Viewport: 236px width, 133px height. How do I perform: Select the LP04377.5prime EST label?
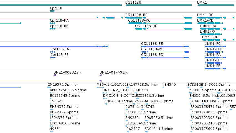(x=64, y=118)
